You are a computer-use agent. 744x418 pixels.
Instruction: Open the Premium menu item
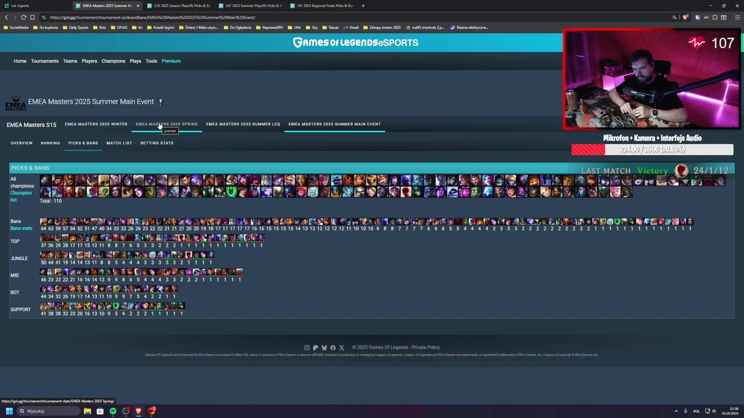point(171,61)
